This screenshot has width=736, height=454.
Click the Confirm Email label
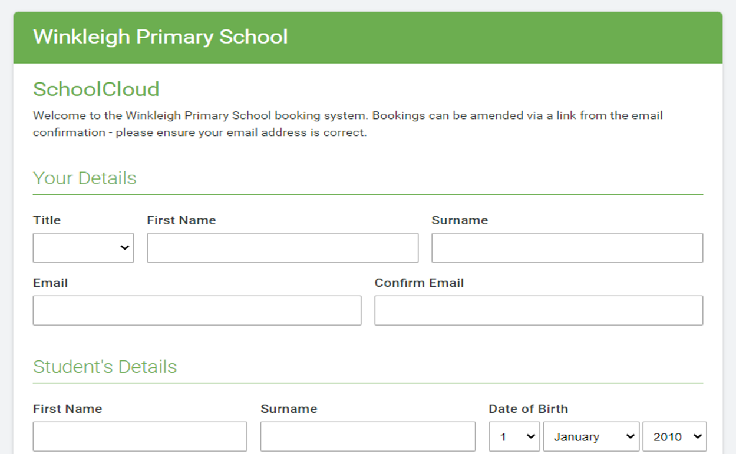(x=419, y=283)
